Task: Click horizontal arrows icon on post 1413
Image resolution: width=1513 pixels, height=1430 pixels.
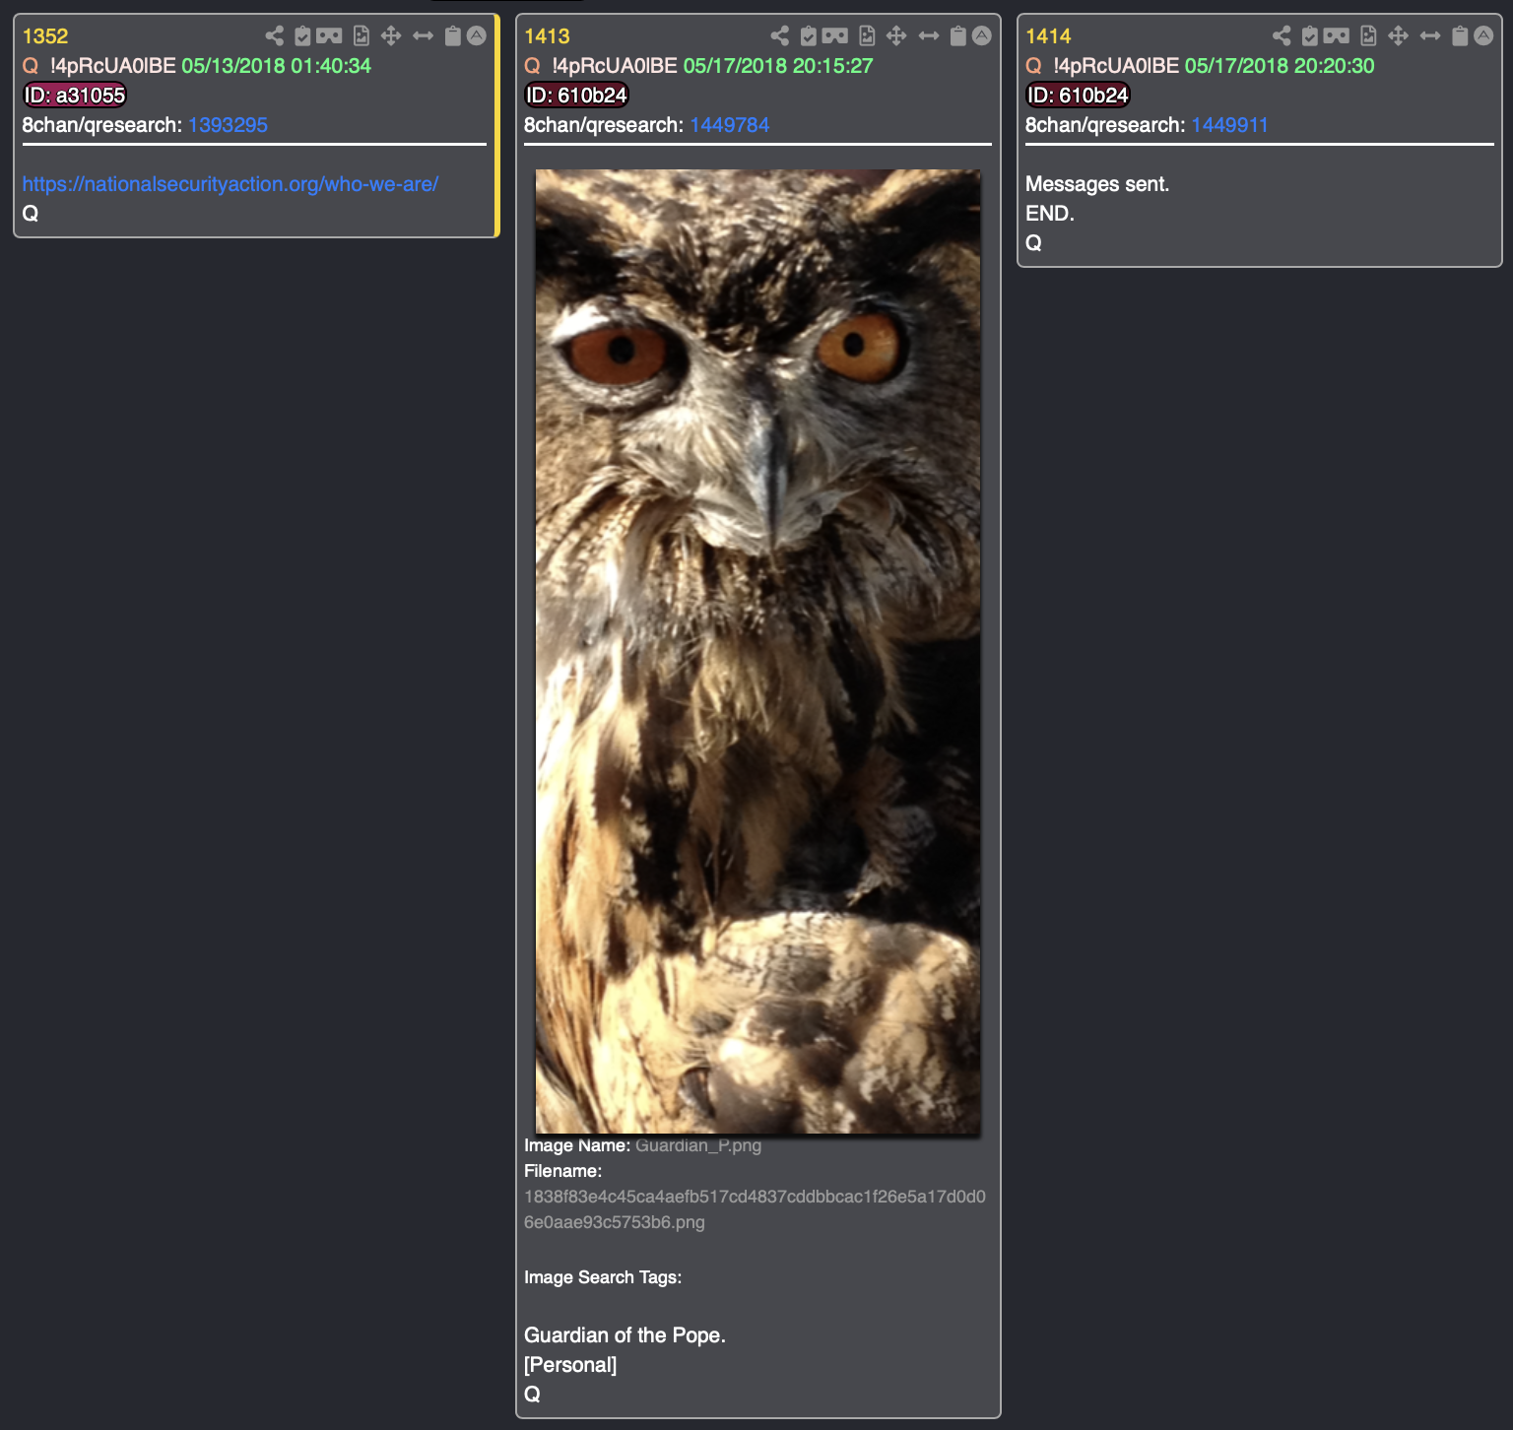Action: pyautogui.click(x=928, y=36)
